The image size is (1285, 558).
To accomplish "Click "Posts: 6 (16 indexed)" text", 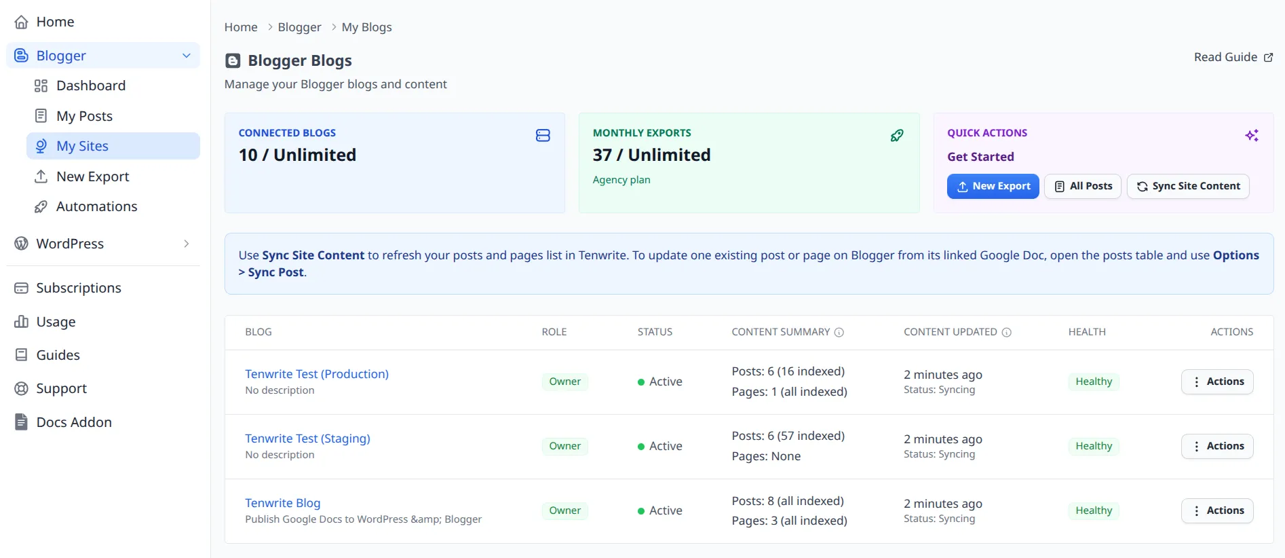I will (788, 371).
